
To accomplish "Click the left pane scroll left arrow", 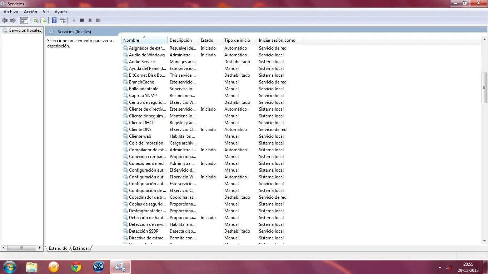I will (4, 248).
